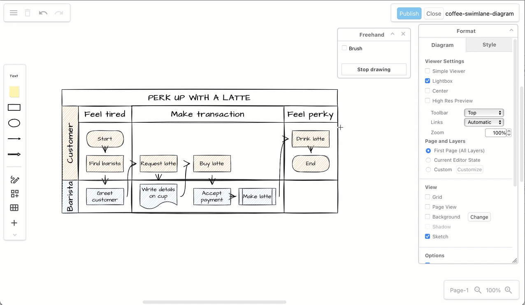Select the Current Editor State radio button

pos(428,160)
